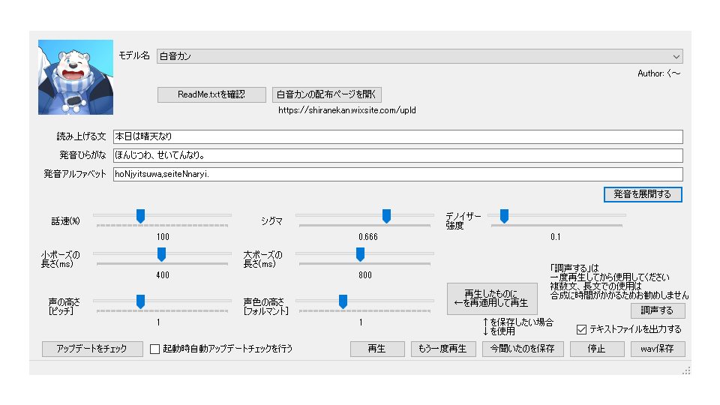Click the 調声する button
Viewport: 720px width, 405px height.
coord(657,310)
